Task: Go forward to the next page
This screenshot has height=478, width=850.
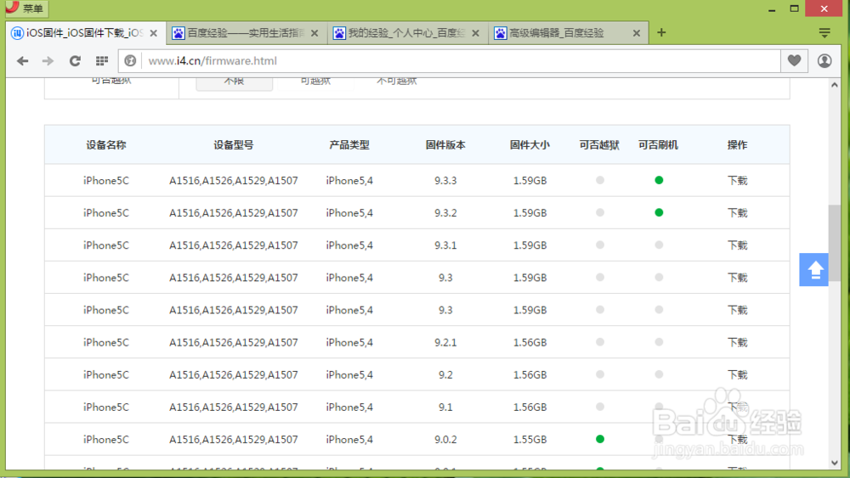Action: point(48,61)
